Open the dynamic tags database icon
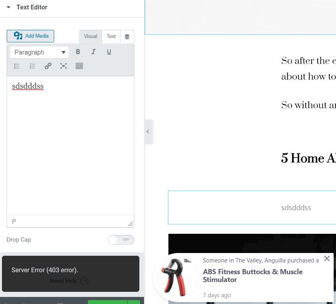 point(127,36)
